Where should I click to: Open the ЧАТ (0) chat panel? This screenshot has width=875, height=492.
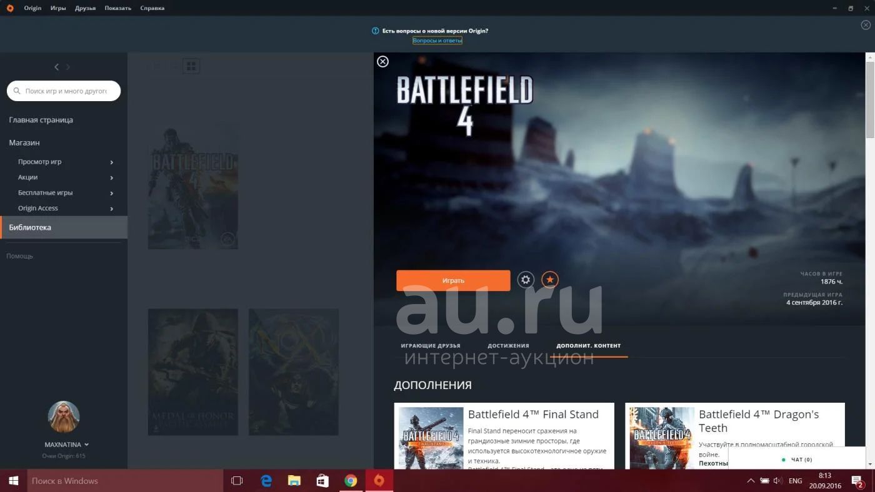point(797,460)
